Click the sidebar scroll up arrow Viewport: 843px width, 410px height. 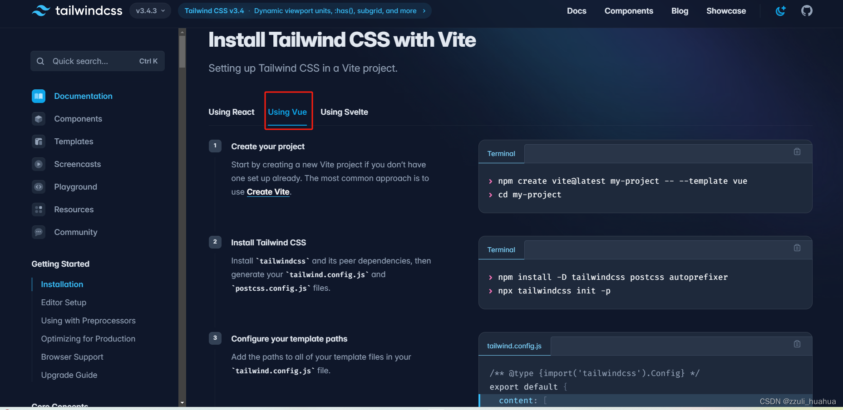[x=182, y=32]
